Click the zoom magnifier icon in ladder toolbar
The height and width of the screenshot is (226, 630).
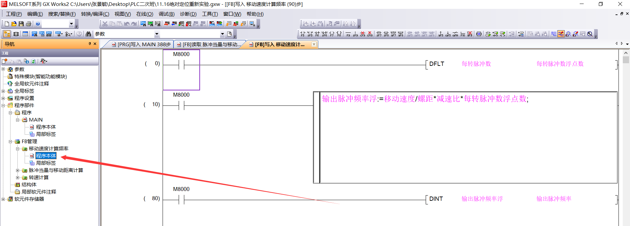[x=590, y=34]
